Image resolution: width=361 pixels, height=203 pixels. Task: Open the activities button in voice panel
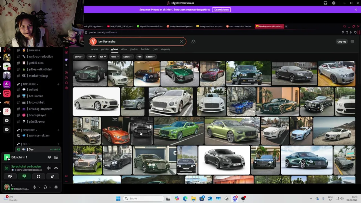click(38, 176)
